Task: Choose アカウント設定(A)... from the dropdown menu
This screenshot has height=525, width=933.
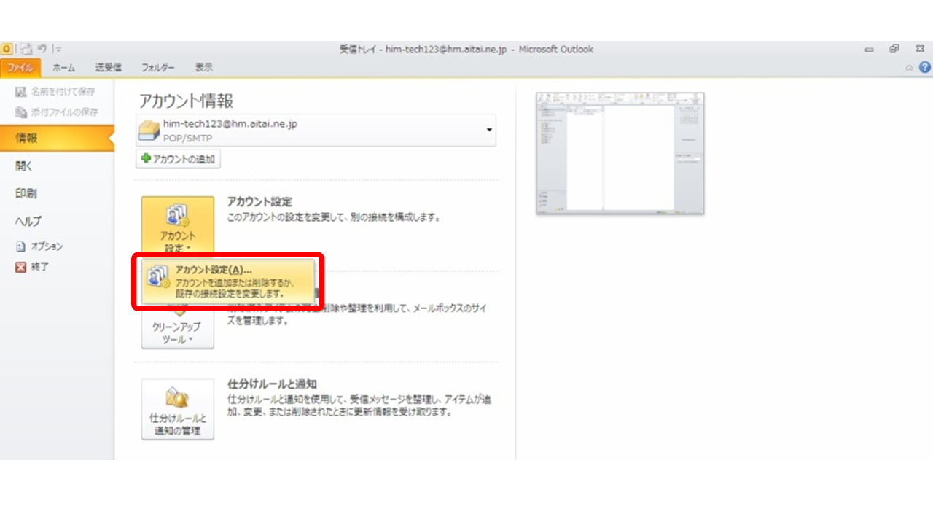Action: click(228, 281)
